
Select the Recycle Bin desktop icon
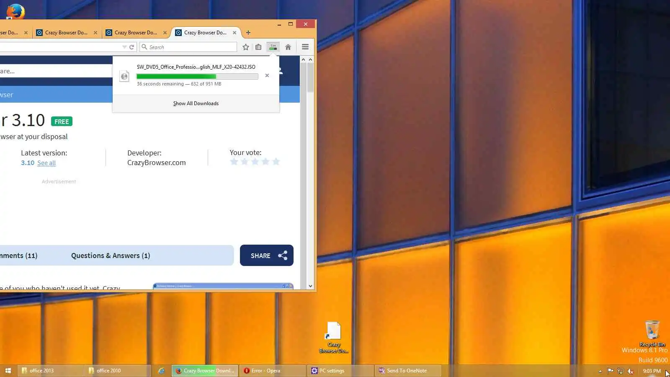(652, 334)
